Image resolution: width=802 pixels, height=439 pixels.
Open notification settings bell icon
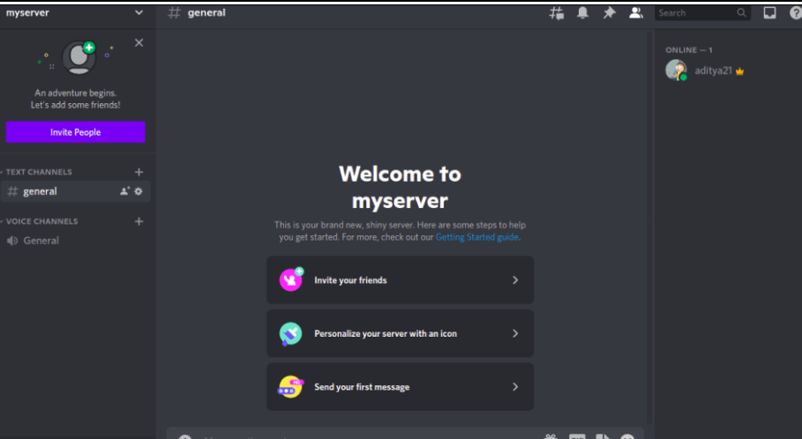[582, 12]
